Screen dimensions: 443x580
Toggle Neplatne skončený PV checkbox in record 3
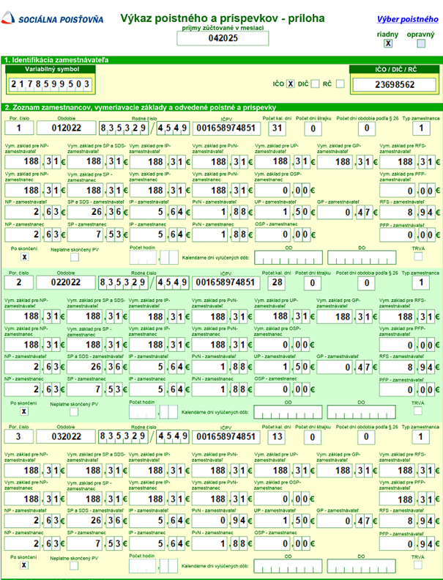[74, 565]
